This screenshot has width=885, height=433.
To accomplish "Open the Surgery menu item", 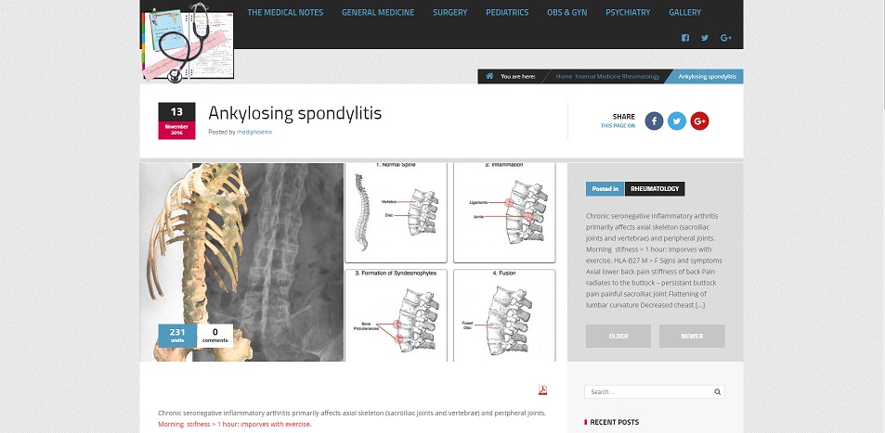I will (x=449, y=12).
